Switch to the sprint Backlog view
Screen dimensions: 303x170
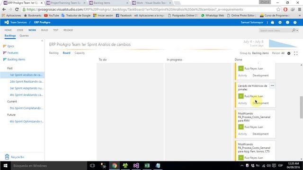53,53
